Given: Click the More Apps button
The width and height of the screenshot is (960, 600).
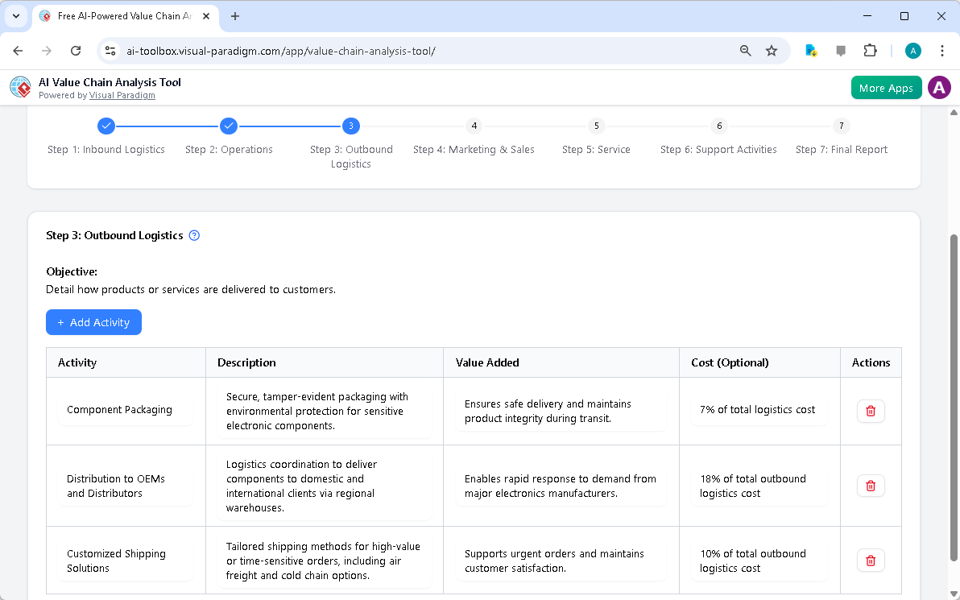Looking at the screenshot, I should pyautogui.click(x=886, y=87).
